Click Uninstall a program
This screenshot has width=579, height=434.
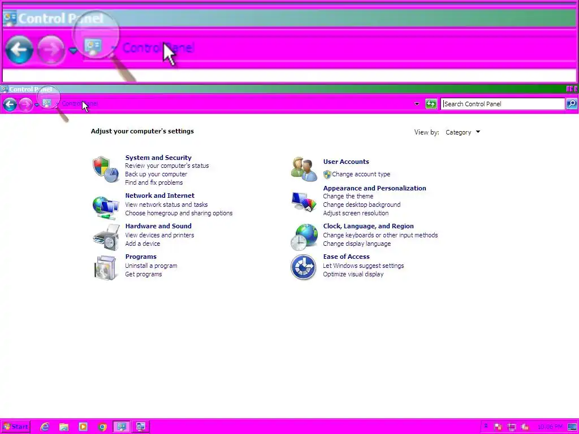(x=151, y=266)
